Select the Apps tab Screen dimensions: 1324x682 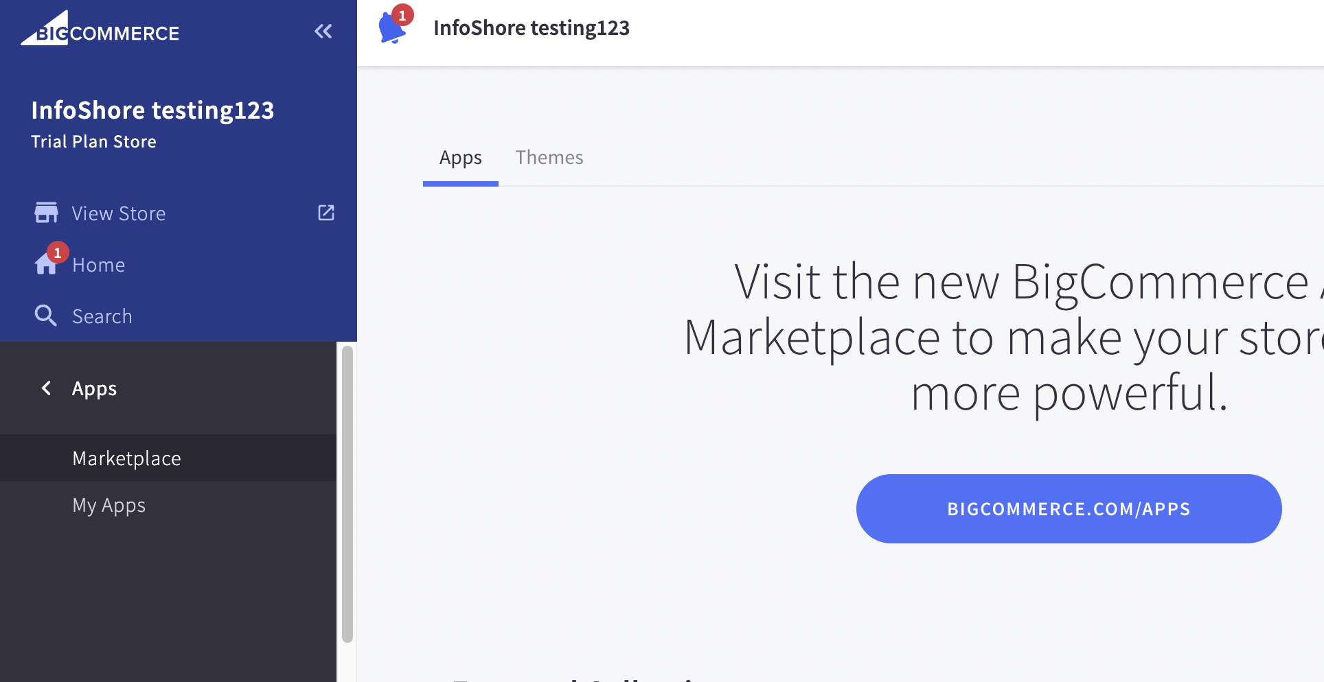tap(460, 158)
